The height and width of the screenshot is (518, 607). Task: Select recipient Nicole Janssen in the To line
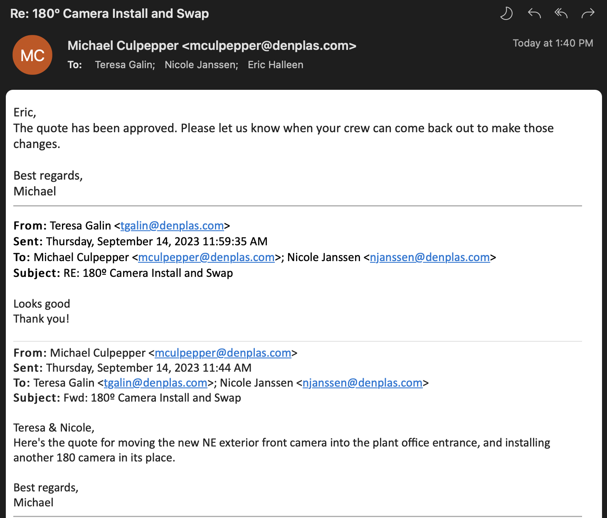pyautogui.click(x=201, y=65)
